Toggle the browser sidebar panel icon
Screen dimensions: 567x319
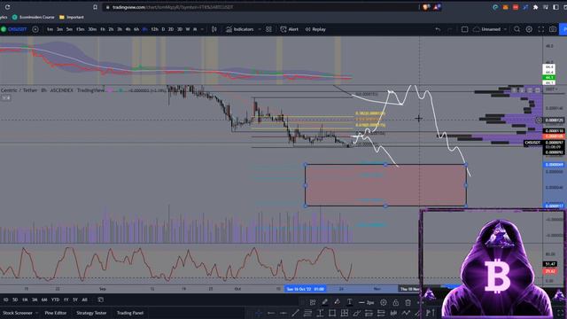[x=555, y=7]
